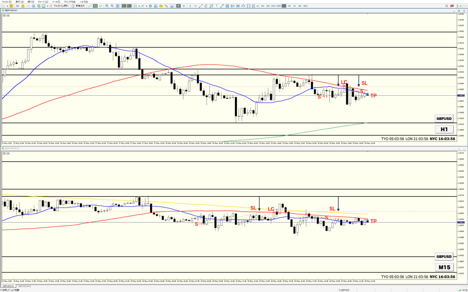468x292 pixels.
Task: Set timeframe to M15
Action: (x=273, y=6)
